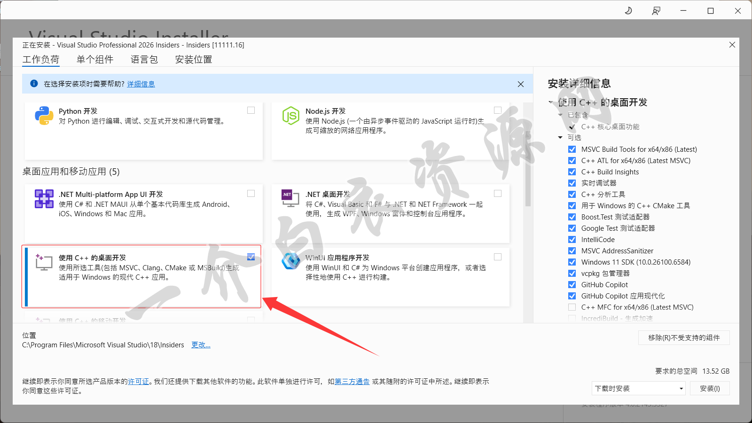Uncheck the GitHub Copilot component

(572, 285)
